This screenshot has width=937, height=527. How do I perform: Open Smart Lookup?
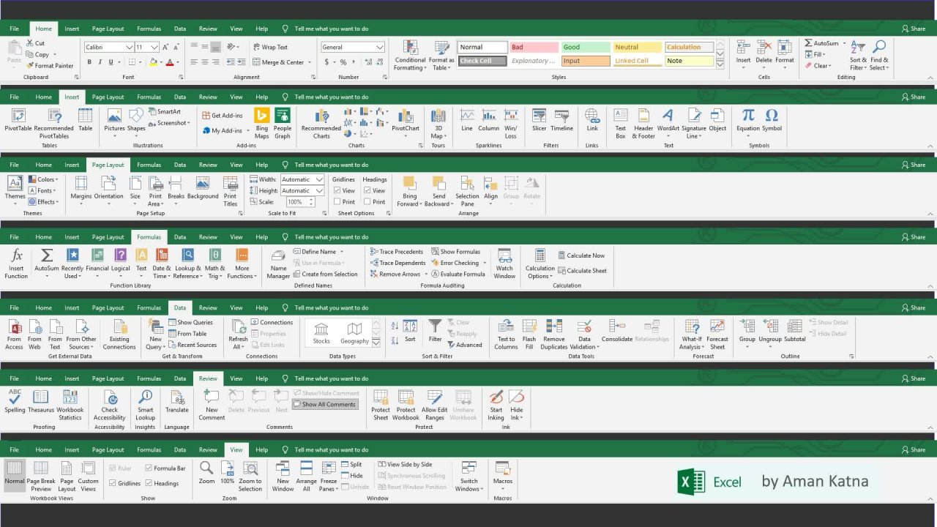click(x=145, y=405)
